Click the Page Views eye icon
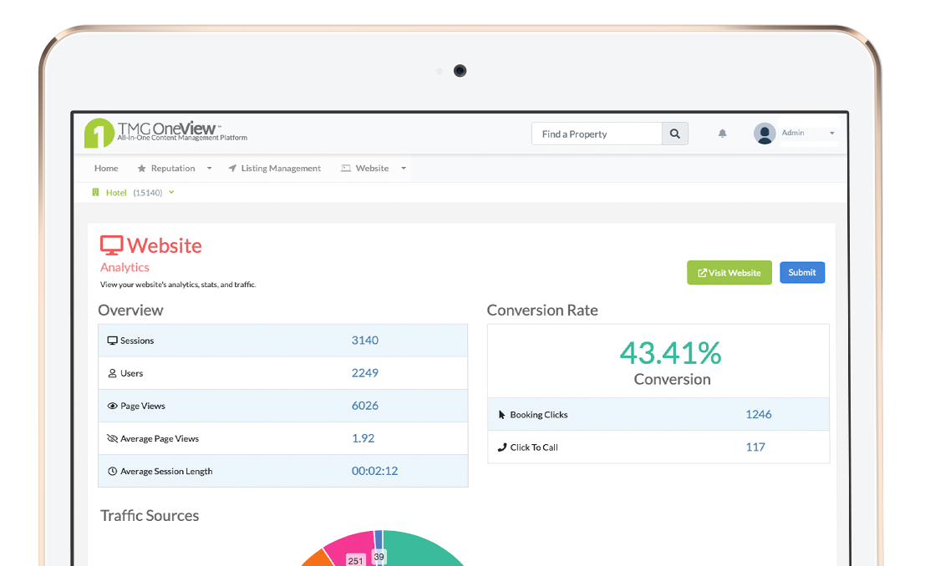This screenshot has height=566, width=925. [112, 406]
